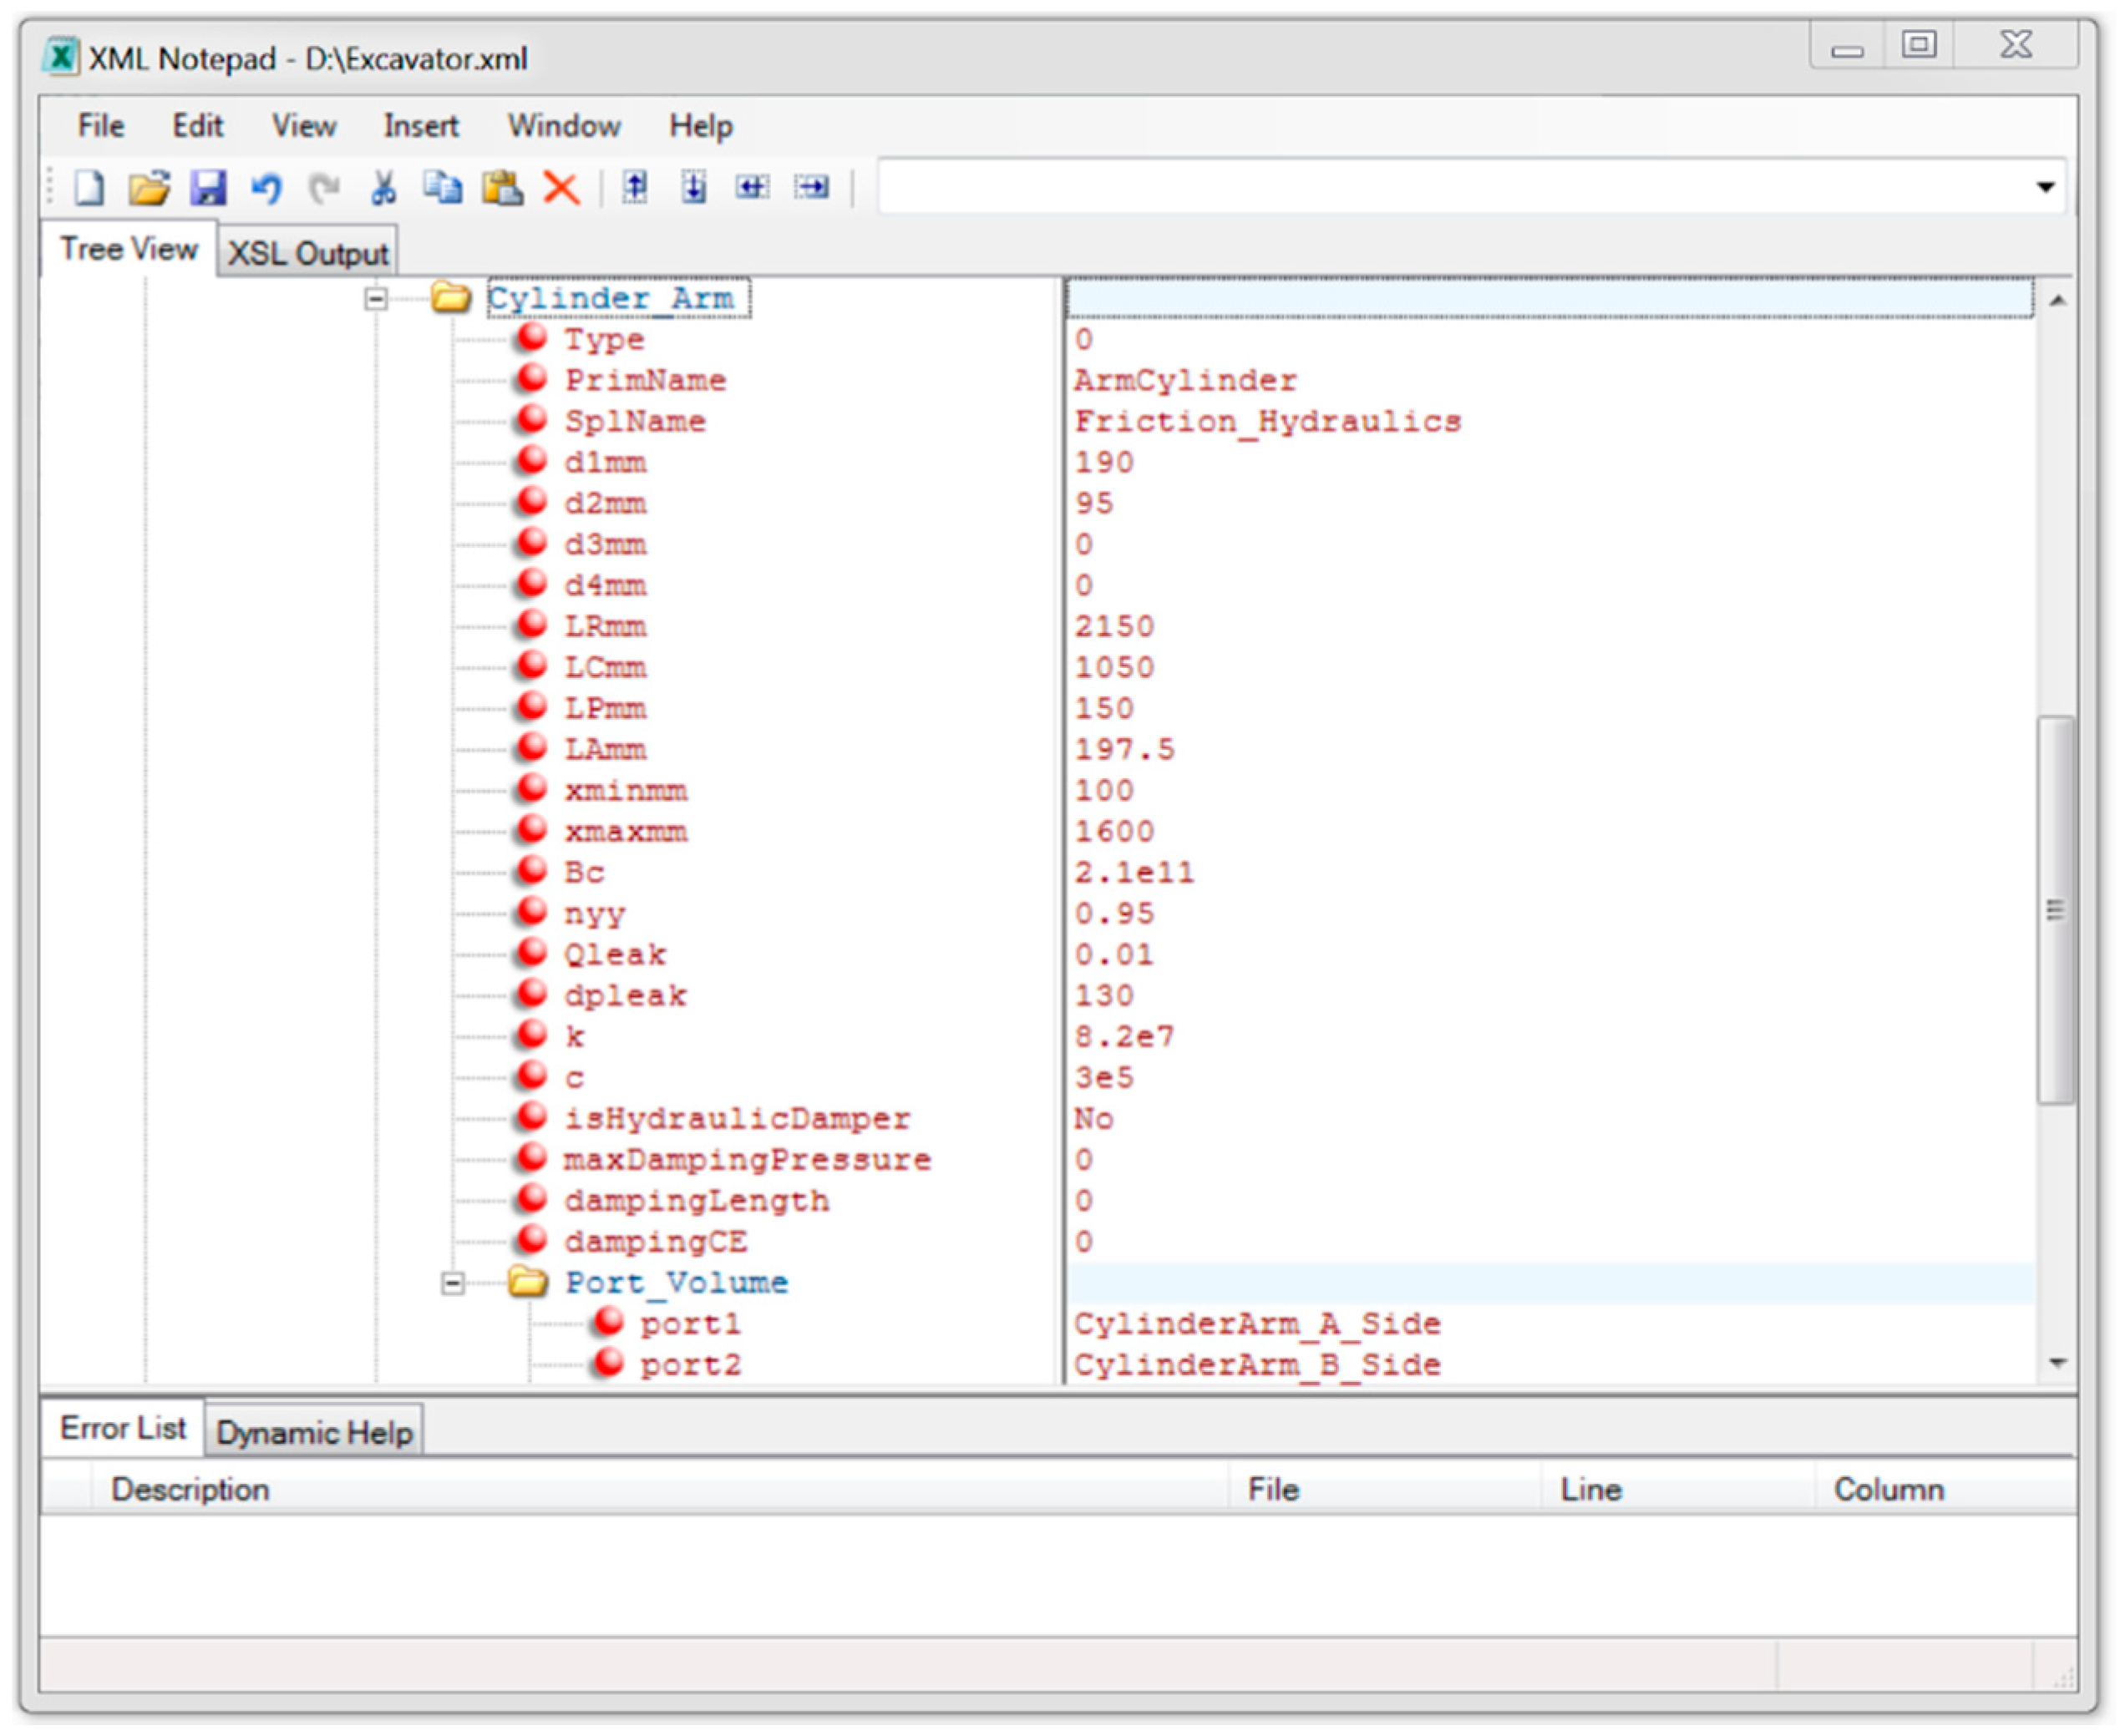Click the Copy toolbar icon
The width and height of the screenshot is (2120, 1736).
click(442, 187)
